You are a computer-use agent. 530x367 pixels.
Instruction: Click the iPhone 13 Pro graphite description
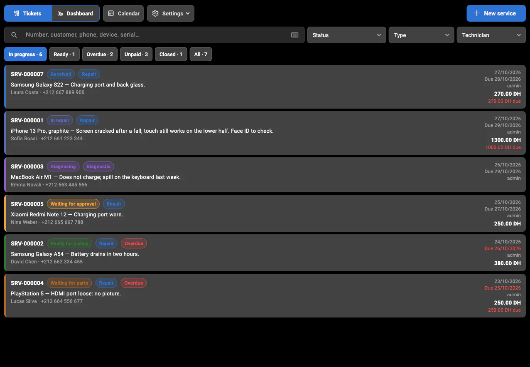[142, 131]
